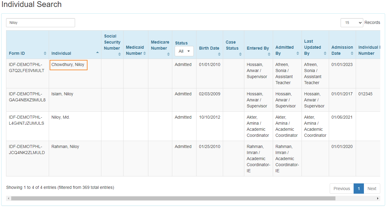Viewport: 386px width, 207px height.
Task: Sort by Medicaid Number sort icon
Action: pos(144,53)
